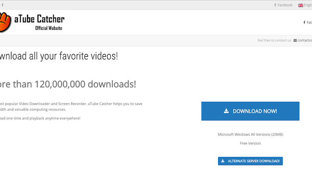Click the Alternate Server Download button
Screen dimensions: 312x183
click(x=250, y=161)
